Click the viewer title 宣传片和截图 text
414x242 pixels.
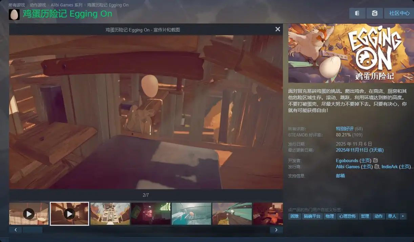[167, 30]
